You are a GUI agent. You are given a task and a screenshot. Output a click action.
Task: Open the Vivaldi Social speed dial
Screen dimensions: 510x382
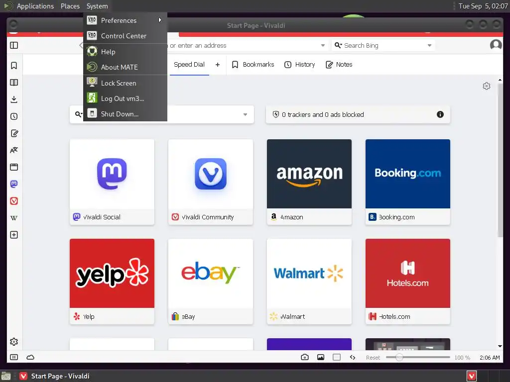point(112,182)
